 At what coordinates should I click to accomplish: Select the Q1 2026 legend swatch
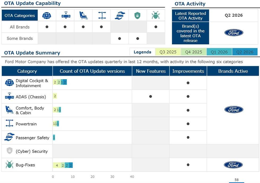click(x=219, y=52)
